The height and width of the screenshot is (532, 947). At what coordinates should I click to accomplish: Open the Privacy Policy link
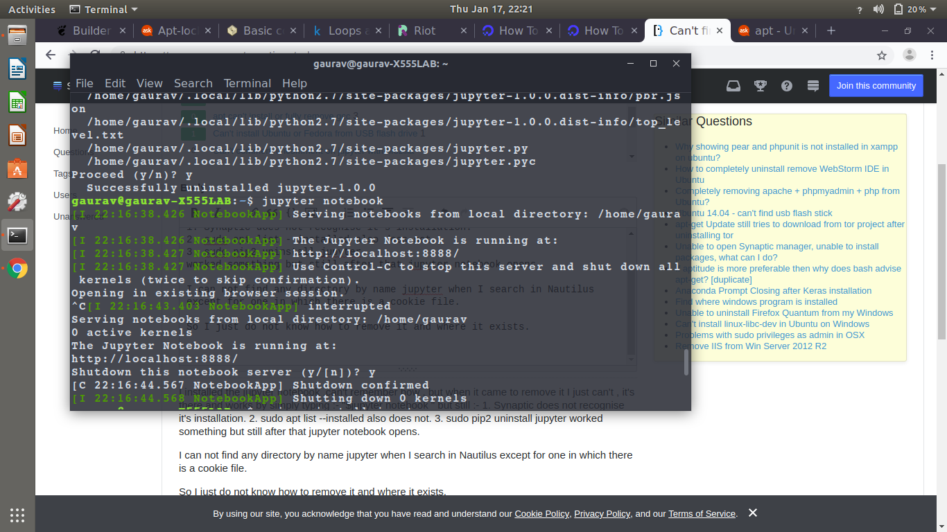pos(602,514)
